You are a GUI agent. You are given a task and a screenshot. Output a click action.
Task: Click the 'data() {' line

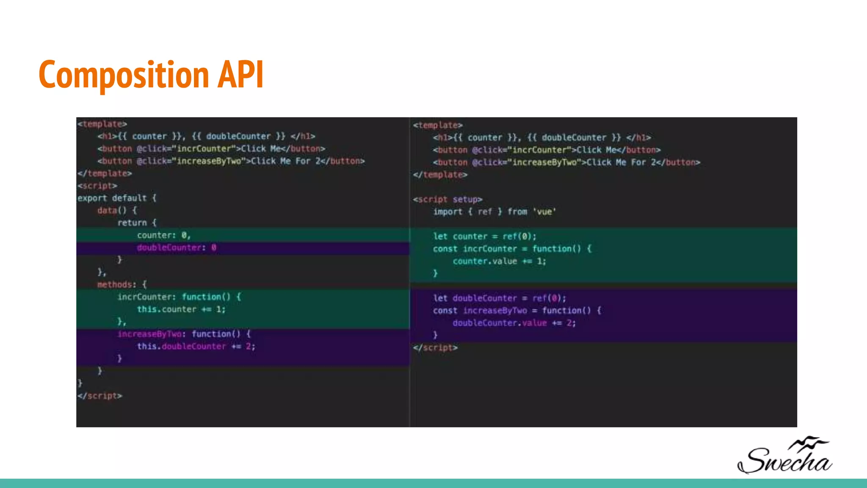pyautogui.click(x=117, y=210)
